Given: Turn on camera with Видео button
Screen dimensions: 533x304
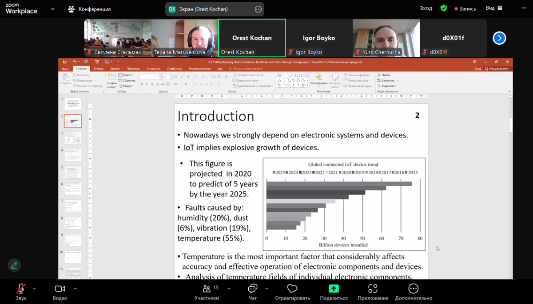Looking at the screenshot, I should (60, 289).
